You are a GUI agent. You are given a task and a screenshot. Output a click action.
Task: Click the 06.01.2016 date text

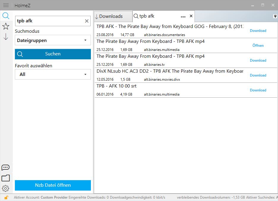pos(105,95)
